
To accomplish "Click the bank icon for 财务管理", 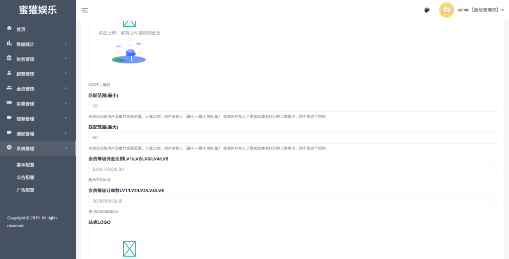I will click(x=9, y=58).
